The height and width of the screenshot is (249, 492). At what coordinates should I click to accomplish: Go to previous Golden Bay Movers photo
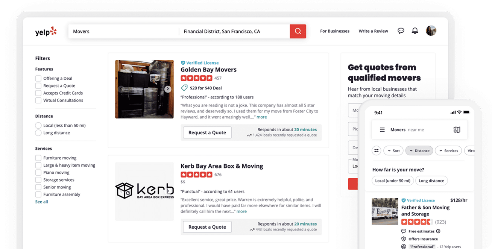tap(121, 89)
